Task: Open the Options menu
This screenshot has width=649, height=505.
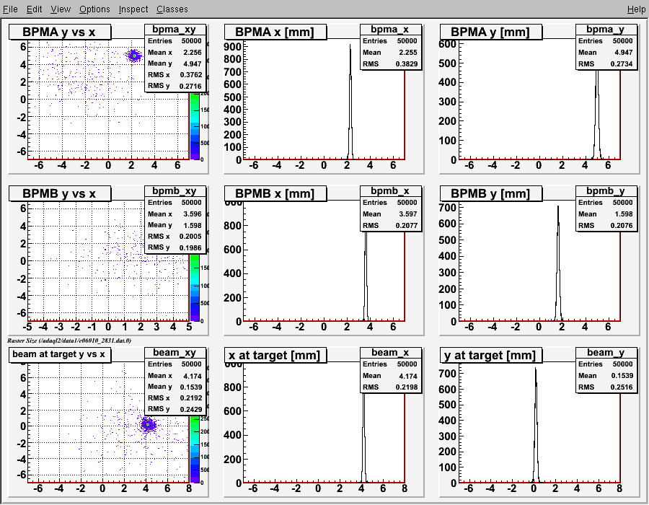Action: (94, 9)
